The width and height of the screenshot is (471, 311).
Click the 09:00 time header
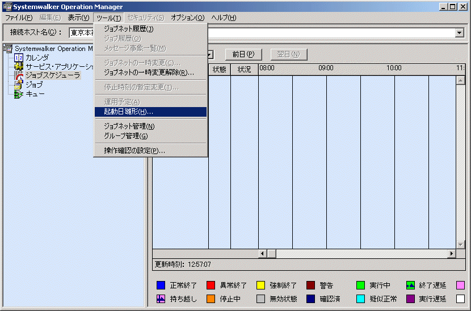(x=326, y=68)
